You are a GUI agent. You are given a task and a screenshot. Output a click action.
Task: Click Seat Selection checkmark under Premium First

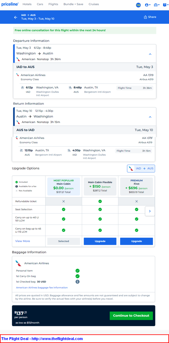[x=136, y=209]
